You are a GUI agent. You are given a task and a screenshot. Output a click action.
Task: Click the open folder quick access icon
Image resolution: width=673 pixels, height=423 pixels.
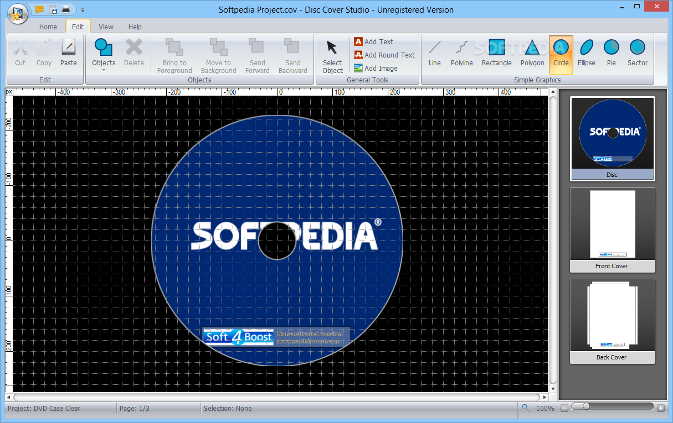pos(39,9)
